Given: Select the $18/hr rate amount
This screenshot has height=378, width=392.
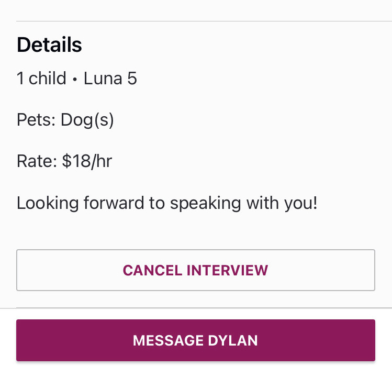Looking at the screenshot, I should [x=87, y=161].
